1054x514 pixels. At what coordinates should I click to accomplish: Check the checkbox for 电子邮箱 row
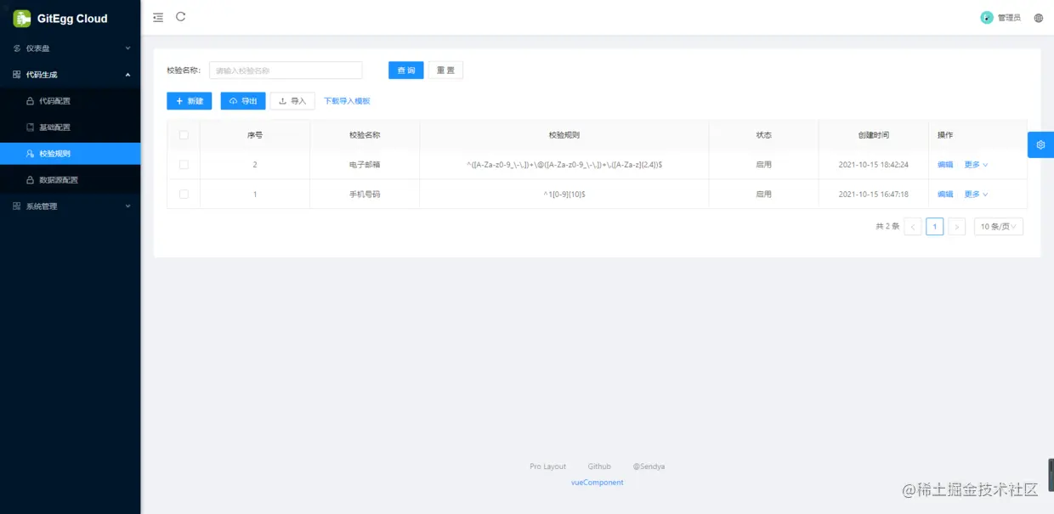click(184, 164)
